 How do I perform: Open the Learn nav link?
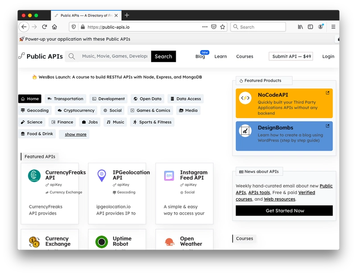pyautogui.click(x=220, y=56)
